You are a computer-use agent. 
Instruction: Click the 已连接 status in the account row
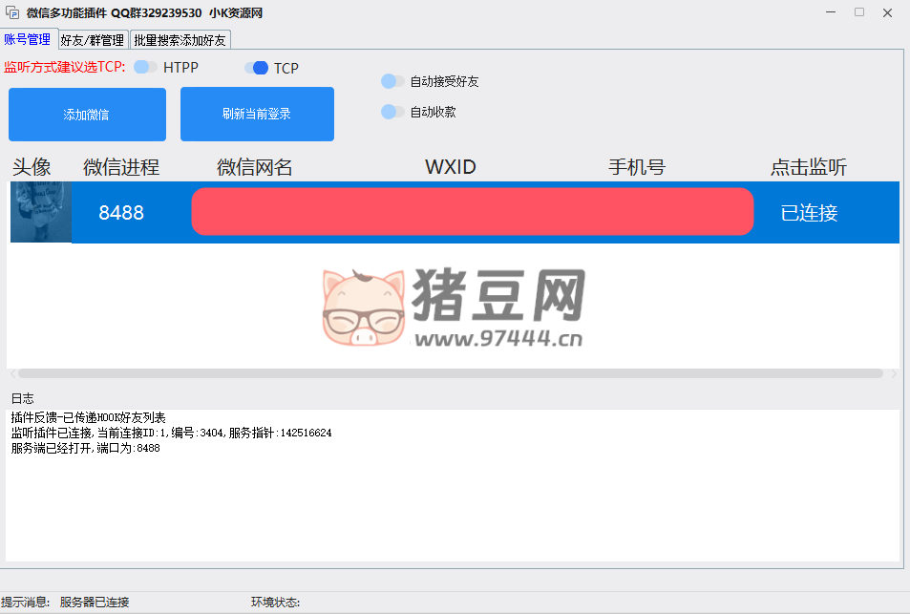click(x=809, y=213)
